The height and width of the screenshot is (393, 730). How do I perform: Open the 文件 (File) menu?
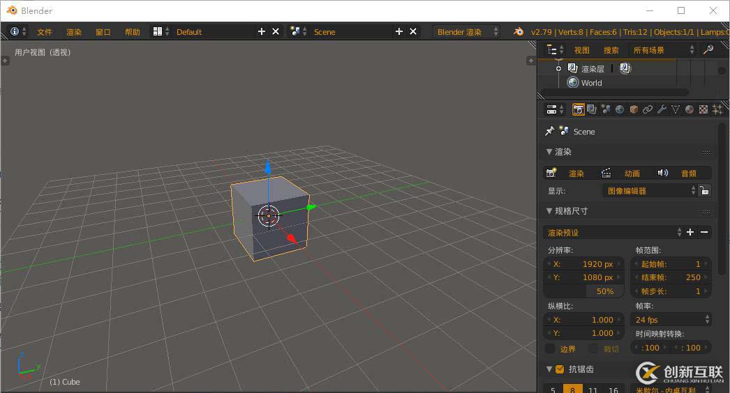45,32
